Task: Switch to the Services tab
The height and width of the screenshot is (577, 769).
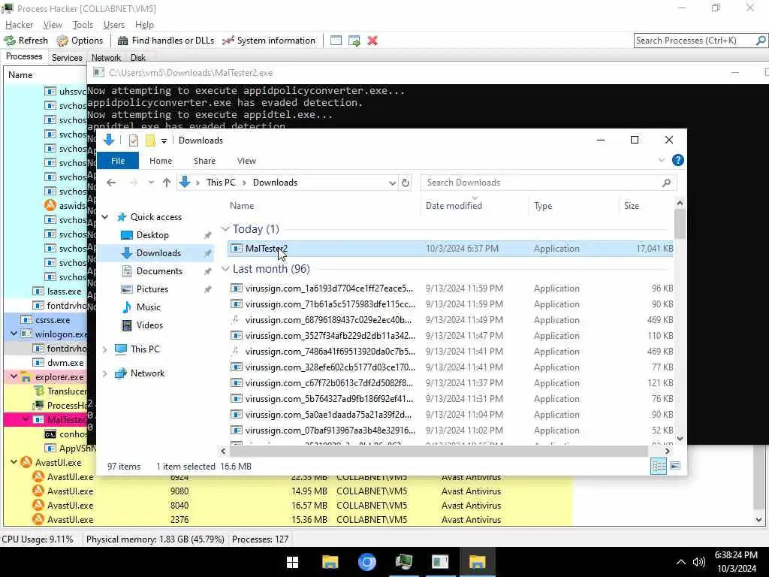Action: pos(67,57)
